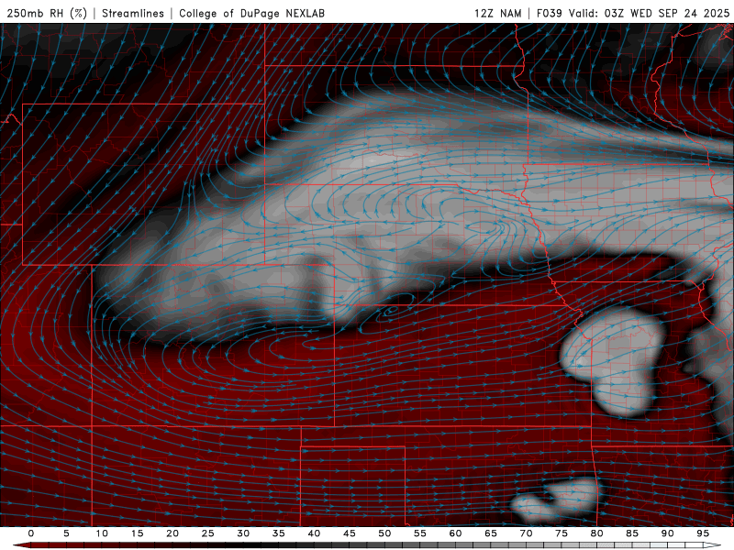The image size is (734, 550).
Task: Click the "Streamlines" label in header
Action: coord(133,13)
